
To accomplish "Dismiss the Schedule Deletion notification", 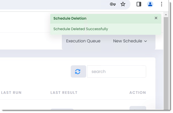I will [x=156, y=18].
